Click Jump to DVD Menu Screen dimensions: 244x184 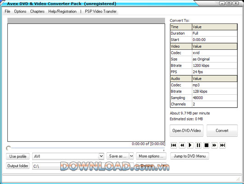tap(190, 156)
